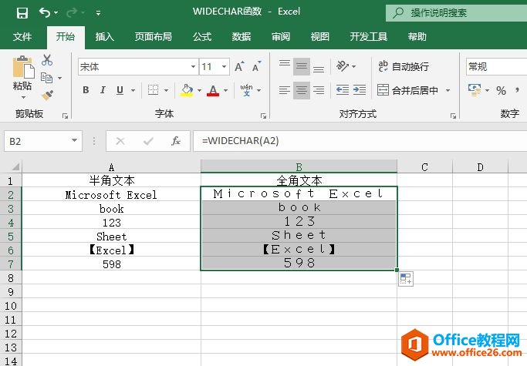Click the Insert Function fx button

tap(176, 141)
